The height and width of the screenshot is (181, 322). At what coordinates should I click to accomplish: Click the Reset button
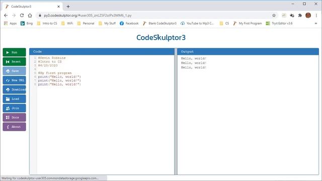click(x=15, y=61)
